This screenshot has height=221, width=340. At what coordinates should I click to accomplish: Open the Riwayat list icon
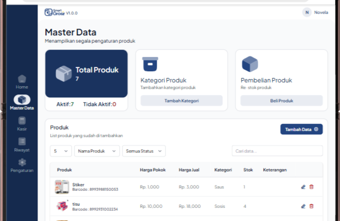tap(22, 141)
